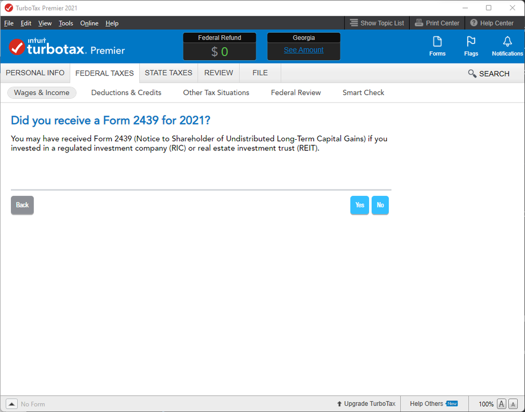Go to Other Tax Situations
Image resolution: width=525 pixels, height=412 pixels.
216,92
